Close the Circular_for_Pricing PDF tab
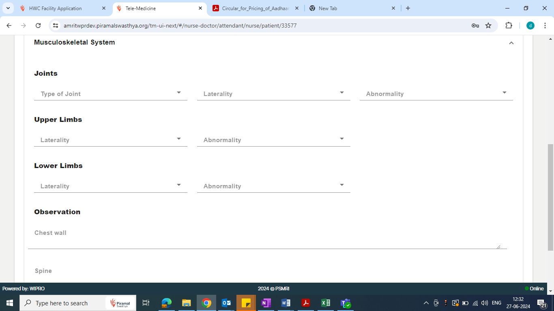This screenshot has width=554, height=311. (x=296, y=8)
